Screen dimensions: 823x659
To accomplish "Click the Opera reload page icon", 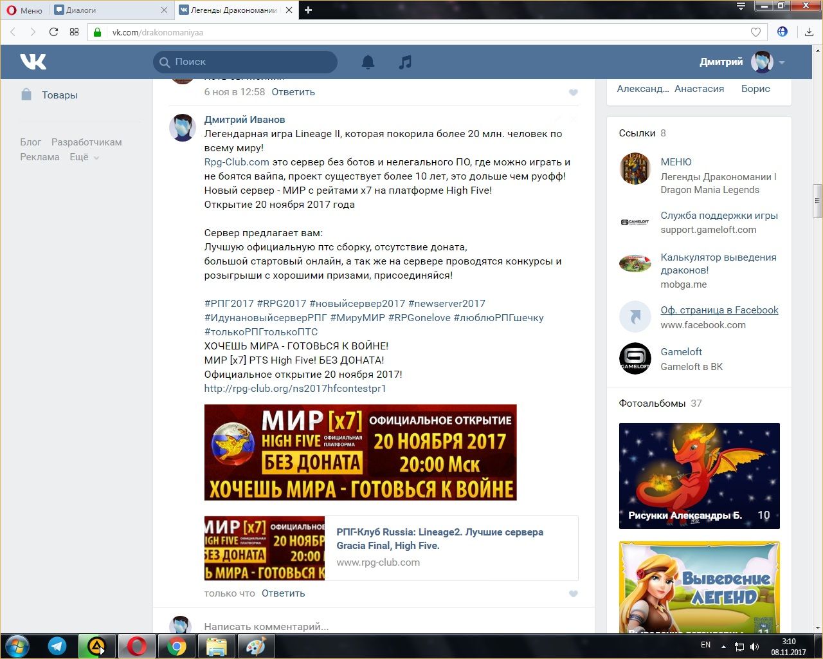I will point(53,32).
